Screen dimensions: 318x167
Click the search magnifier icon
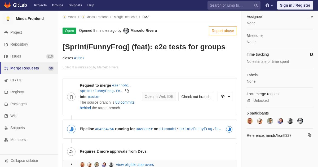pos(256,5)
